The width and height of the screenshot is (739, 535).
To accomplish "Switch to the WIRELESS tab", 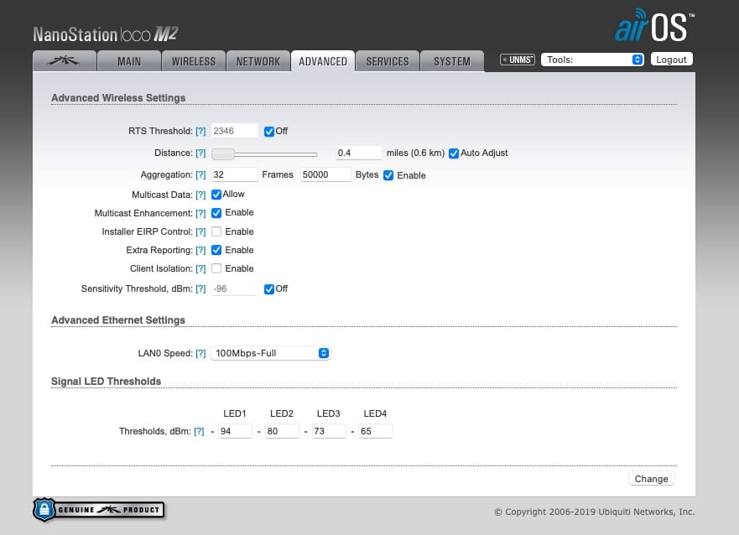I will pos(193,61).
